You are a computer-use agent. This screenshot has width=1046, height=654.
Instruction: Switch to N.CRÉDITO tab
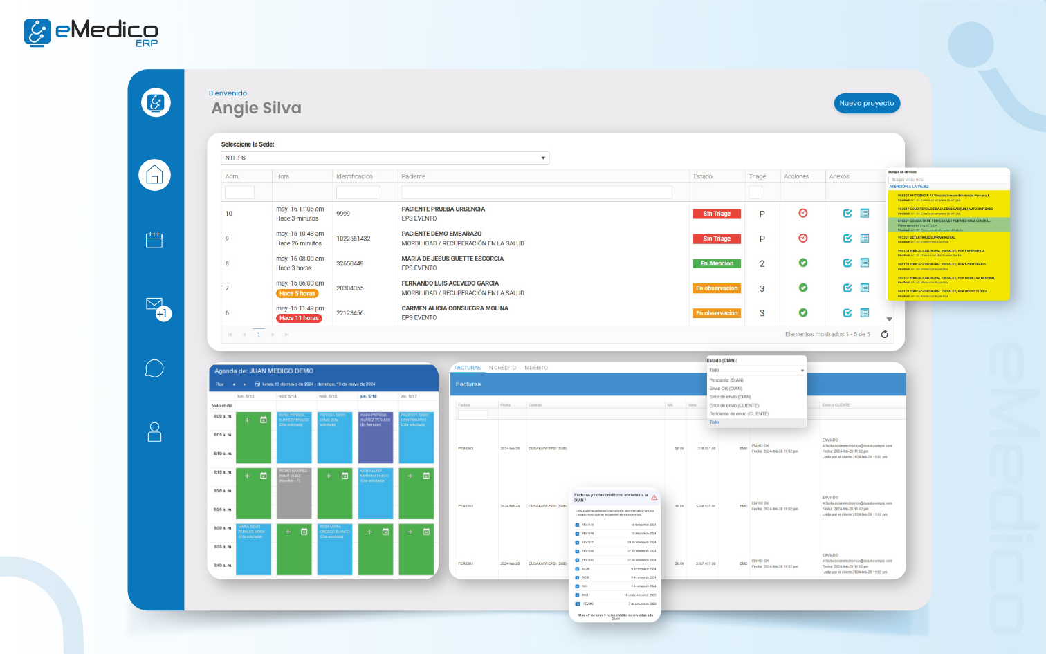[x=502, y=368]
